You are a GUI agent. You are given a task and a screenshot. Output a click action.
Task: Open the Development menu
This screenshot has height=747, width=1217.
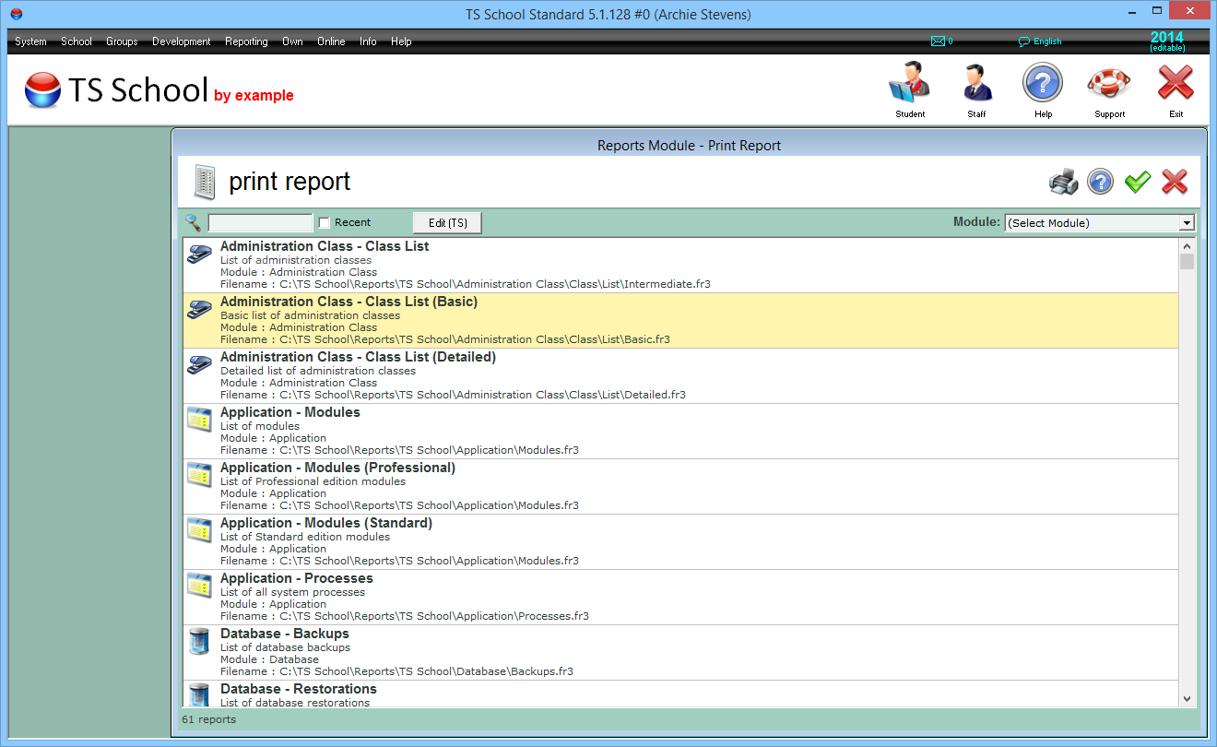tap(182, 41)
